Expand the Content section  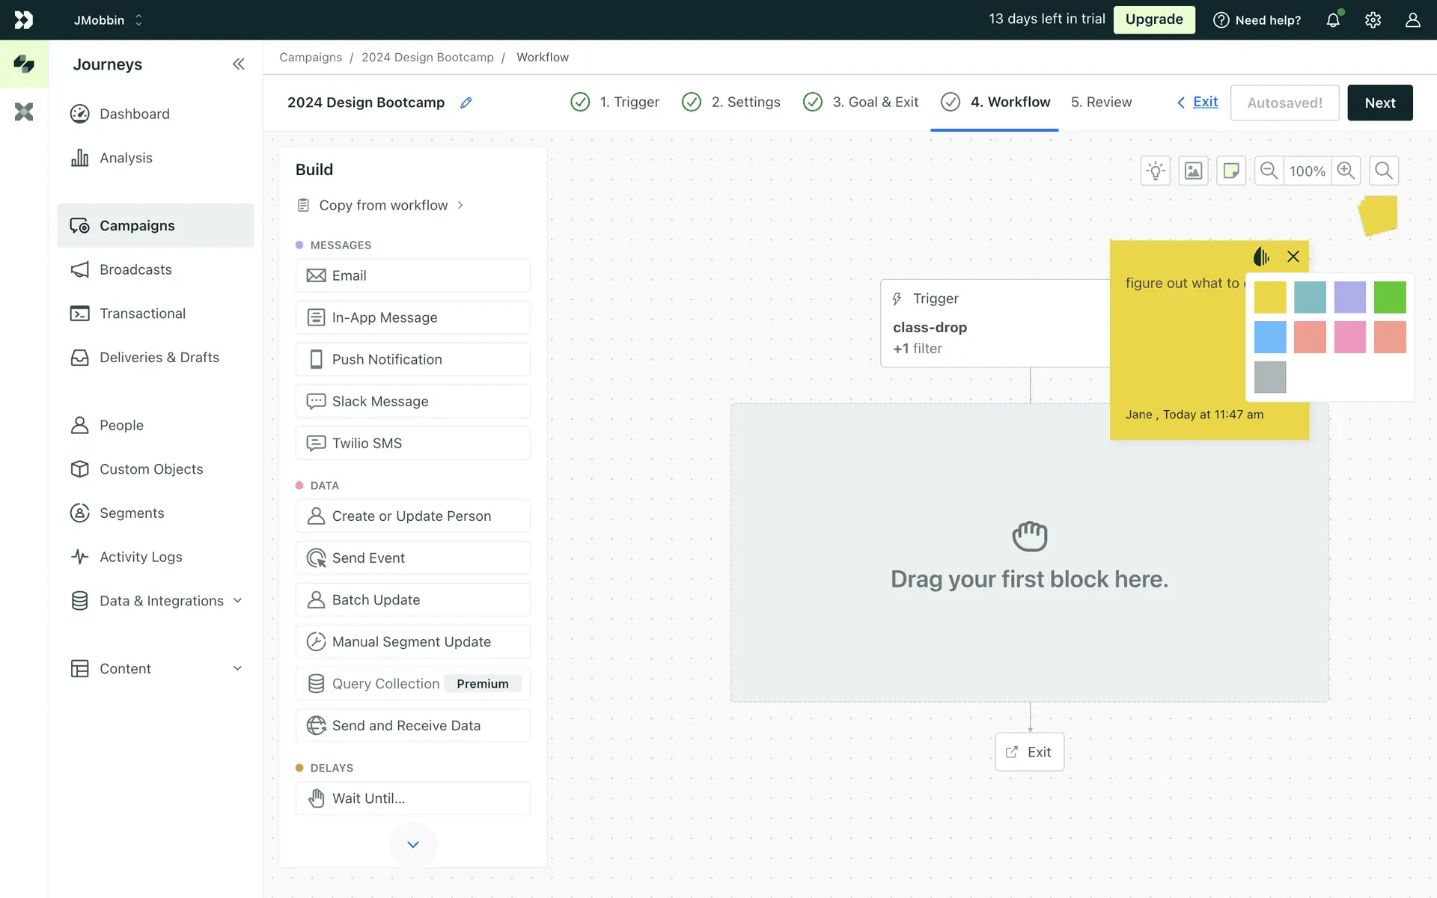(x=237, y=668)
